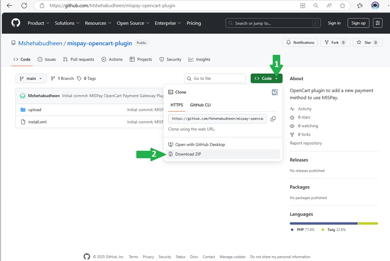Click the browser address bar URL
This screenshot has height=261, width=390.
112,6
